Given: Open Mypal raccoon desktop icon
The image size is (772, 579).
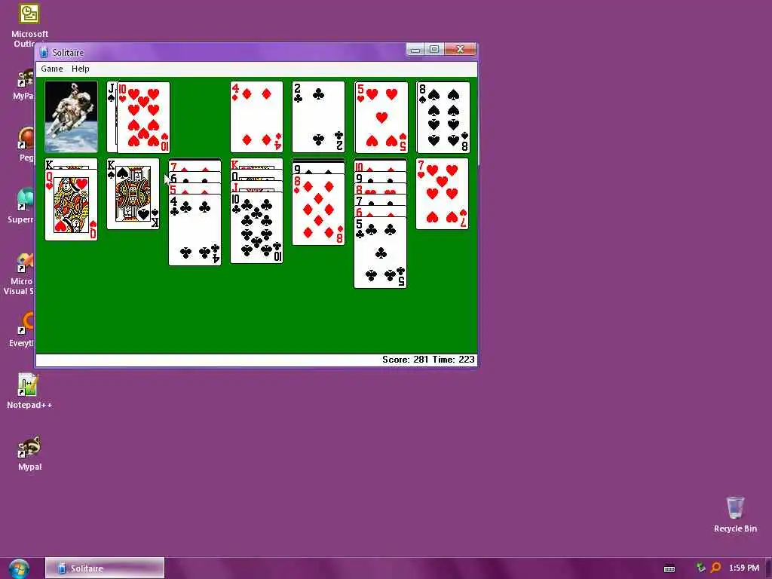Looking at the screenshot, I should [29, 453].
